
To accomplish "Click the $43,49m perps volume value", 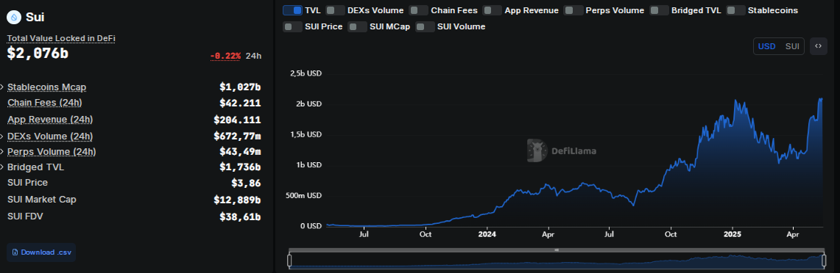I will coord(240,152).
